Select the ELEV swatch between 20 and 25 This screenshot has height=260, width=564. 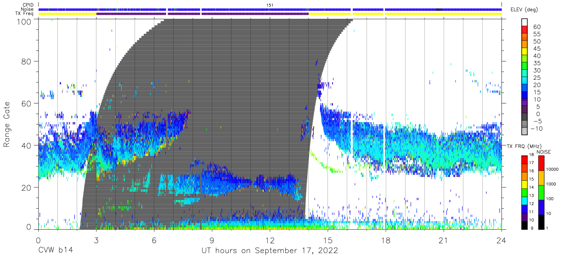click(x=524, y=81)
